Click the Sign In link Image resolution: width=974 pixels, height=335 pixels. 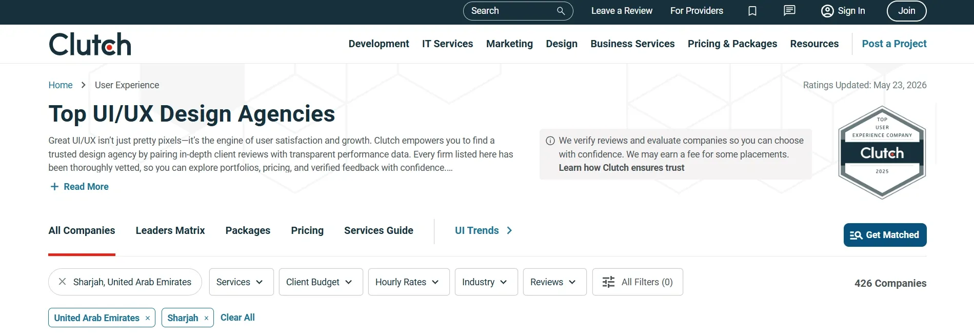click(851, 11)
